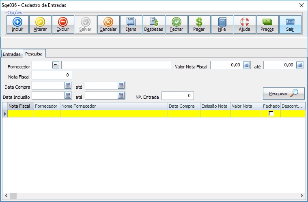Sort by Valor Nota column header
Viewport: 308px width, 202px height.
pyautogui.click(x=246, y=106)
